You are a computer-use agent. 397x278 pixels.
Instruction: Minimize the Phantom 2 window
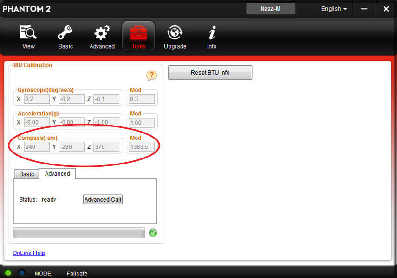(364, 9)
